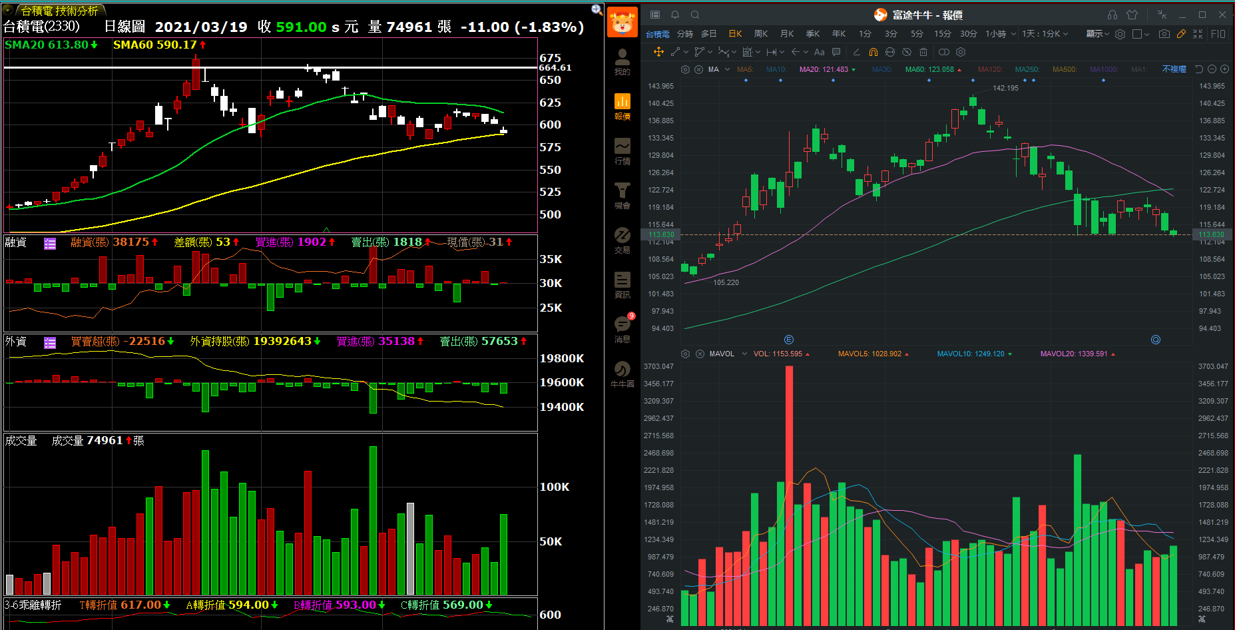Toggle the magnet snap tool
Image resolution: width=1235 pixels, height=630 pixels.
(x=873, y=52)
